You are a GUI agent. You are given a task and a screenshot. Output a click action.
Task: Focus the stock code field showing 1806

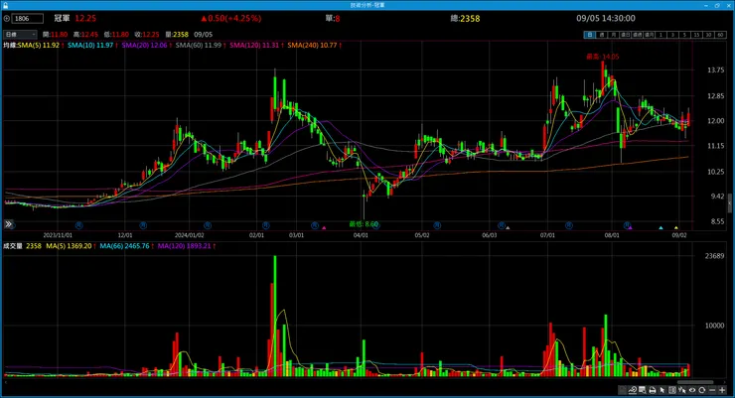[x=28, y=18]
